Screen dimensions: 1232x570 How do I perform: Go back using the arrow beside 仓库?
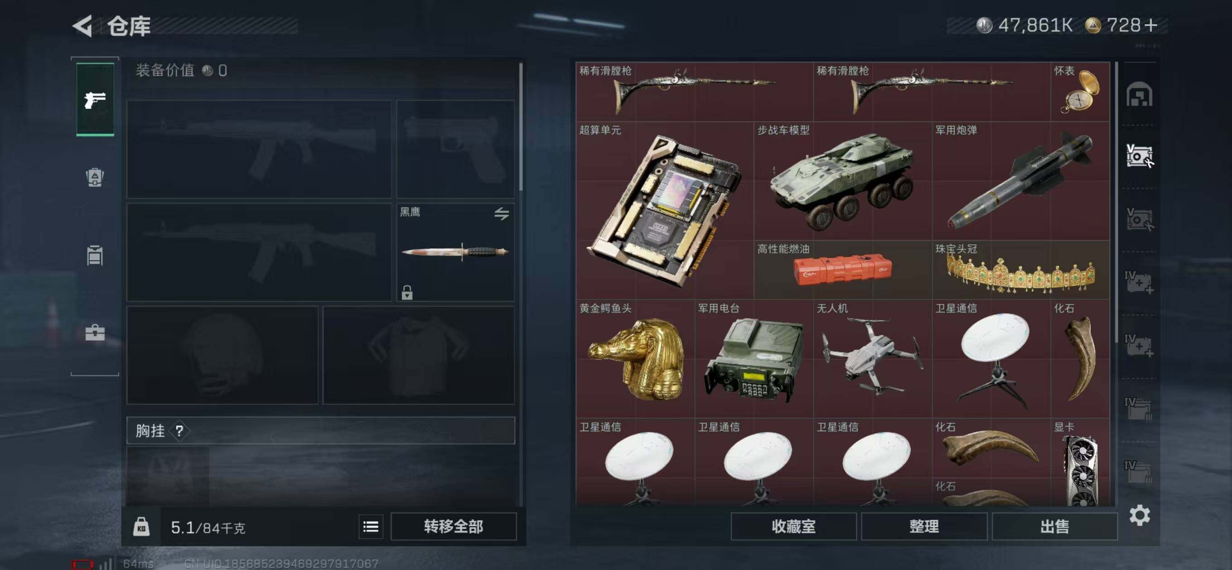[x=82, y=25]
